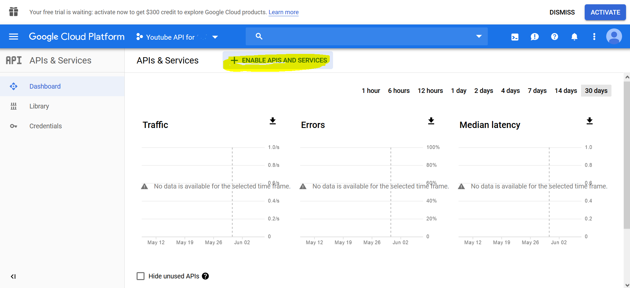Collapse the left sidebar panel
This screenshot has height=288, width=630.
point(13,276)
